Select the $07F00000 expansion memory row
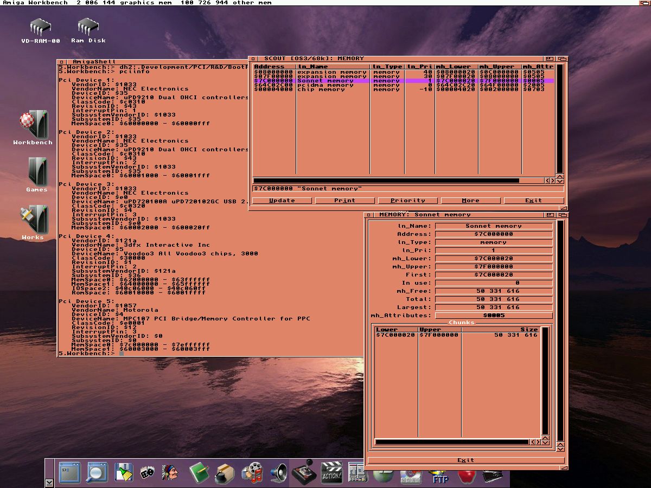Screen dimensions: 651x488 pyautogui.click(x=404, y=76)
